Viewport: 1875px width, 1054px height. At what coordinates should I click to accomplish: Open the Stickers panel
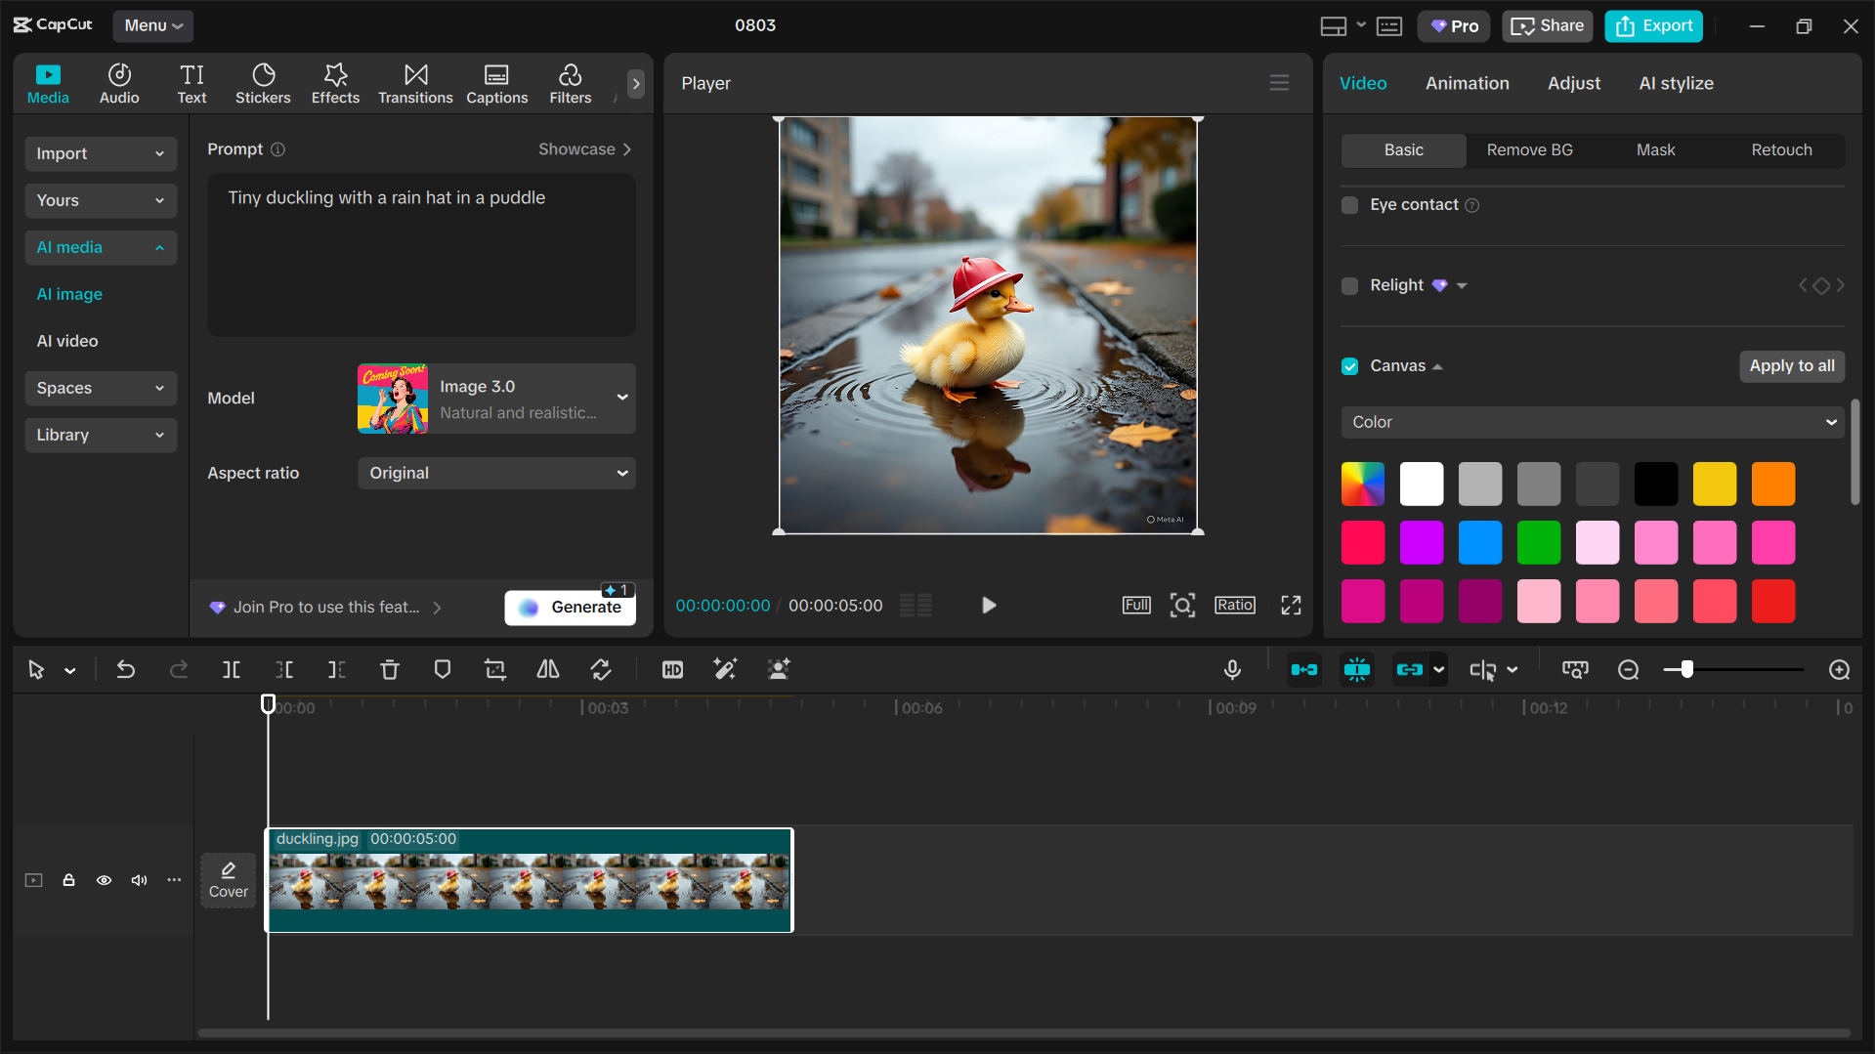[263, 83]
